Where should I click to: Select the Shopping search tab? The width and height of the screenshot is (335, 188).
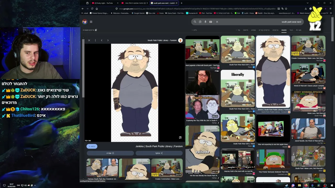pyautogui.click(x=253, y=30)
